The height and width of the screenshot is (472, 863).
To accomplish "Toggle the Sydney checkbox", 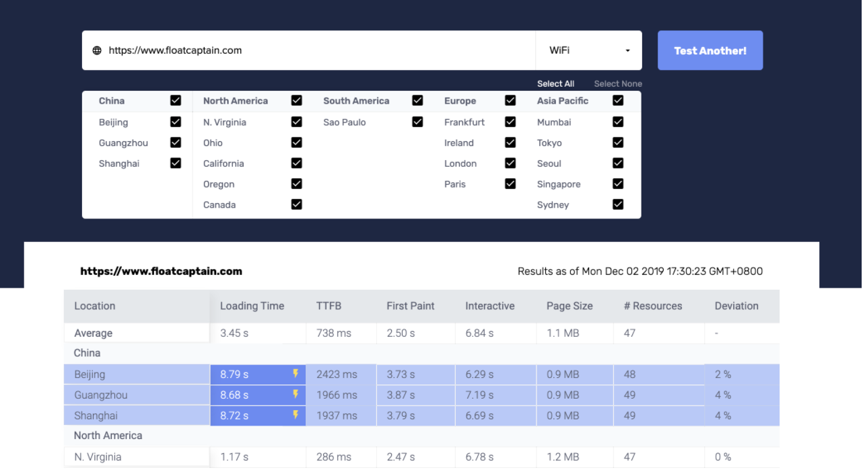I will click(618, 204).
